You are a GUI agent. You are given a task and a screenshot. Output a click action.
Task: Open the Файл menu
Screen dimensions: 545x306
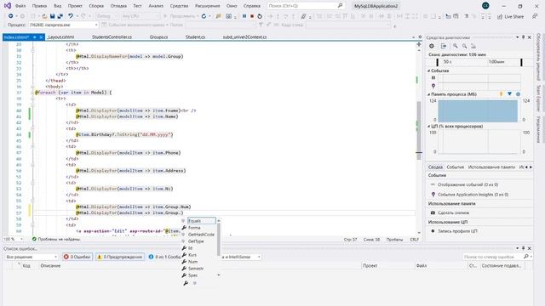pos(20,6)
